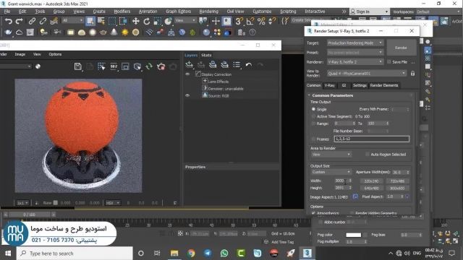
Task: Enable the Save File checkbox
Action: [x=389, y=62]
